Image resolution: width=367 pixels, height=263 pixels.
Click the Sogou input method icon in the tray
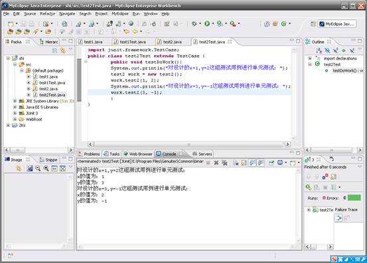pos(334,259)
